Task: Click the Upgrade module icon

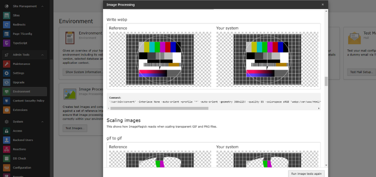Action: pyautogui.click(x=7, y=83)
